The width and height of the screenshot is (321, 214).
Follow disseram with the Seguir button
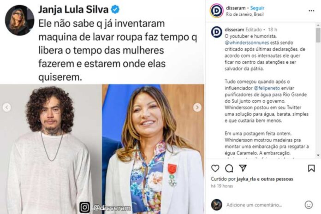pos(257,8)
